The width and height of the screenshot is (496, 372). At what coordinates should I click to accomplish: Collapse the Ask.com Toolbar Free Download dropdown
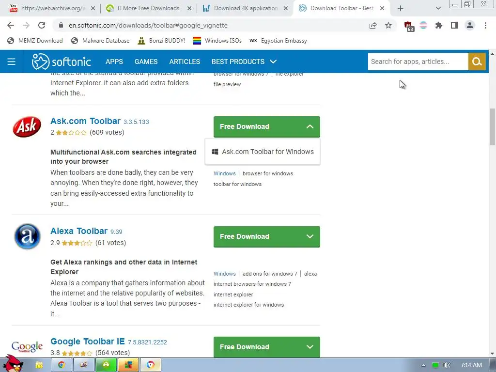coord(267,126)
